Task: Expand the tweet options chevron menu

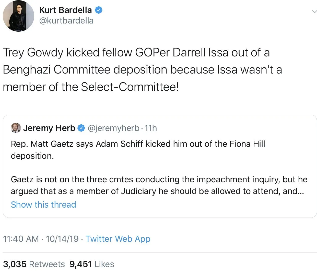Action: click(314, 11)
